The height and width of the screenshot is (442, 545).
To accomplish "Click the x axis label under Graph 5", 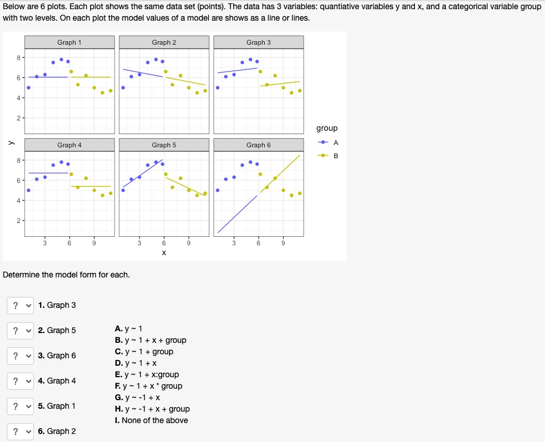I will tap(164, 253).
